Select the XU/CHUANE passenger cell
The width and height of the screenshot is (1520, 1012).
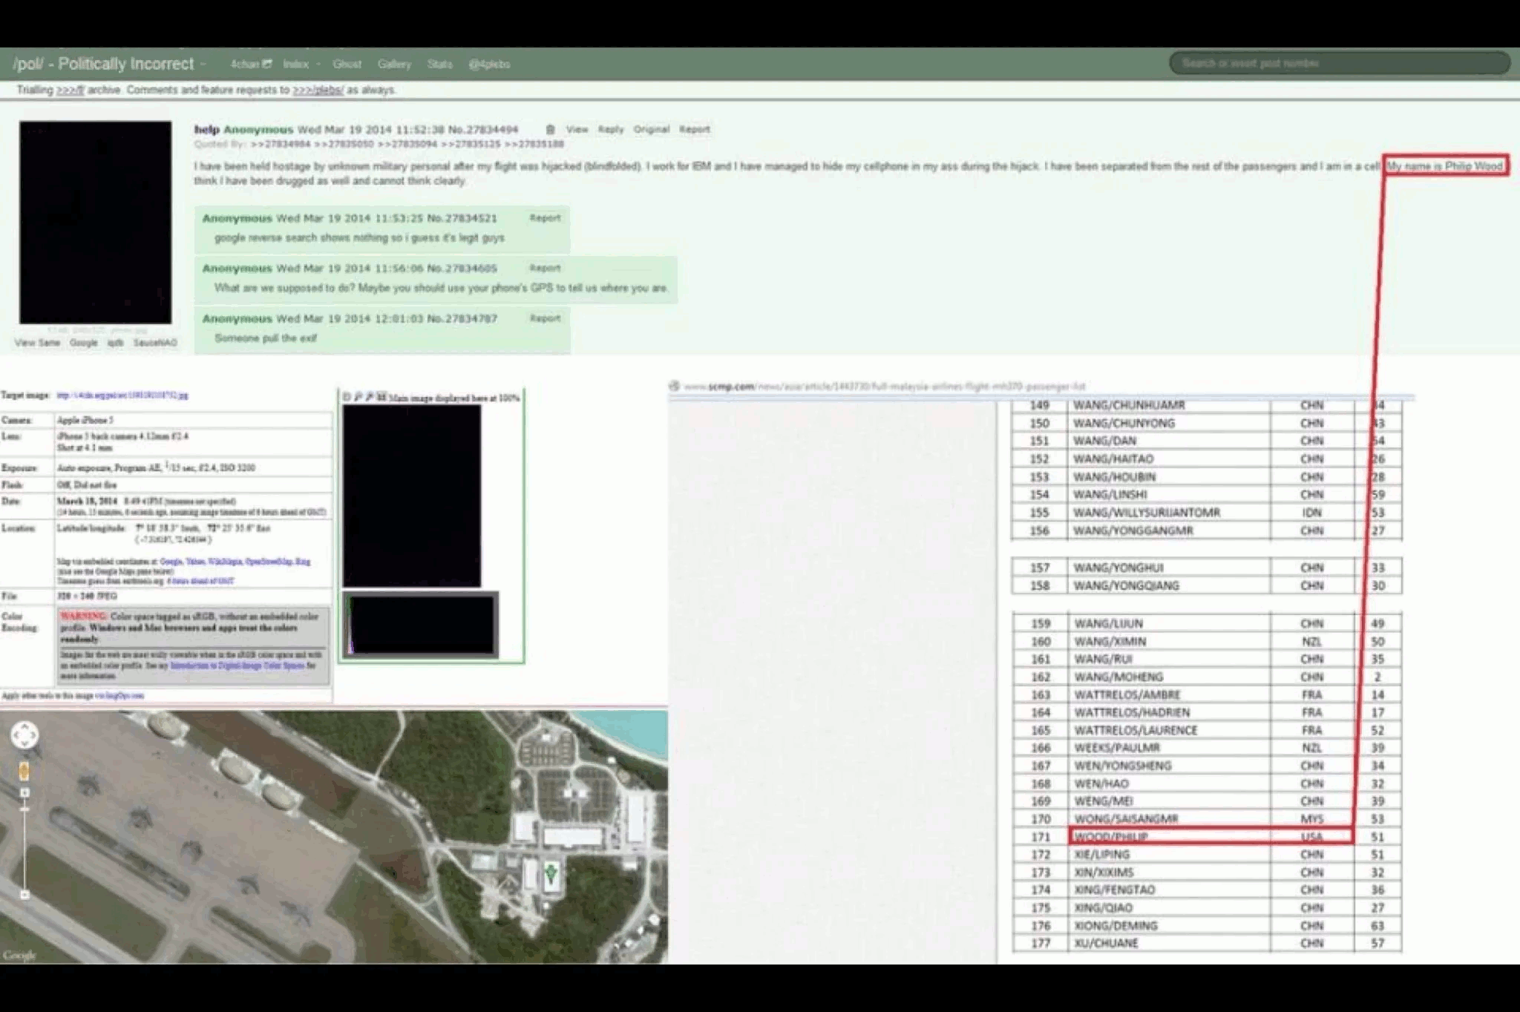pyautogui.click(x=1168, y=944)
